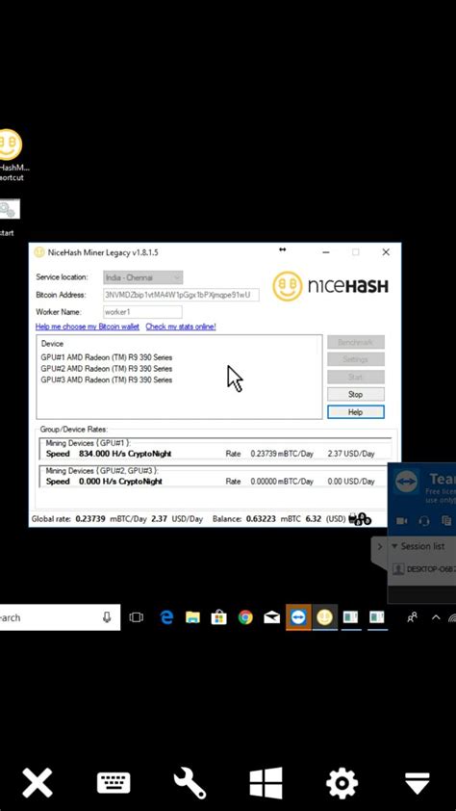This screenshot has height=811, width=456.
Task: Stop mining with the Stop button
Action: tap(356, 394)
